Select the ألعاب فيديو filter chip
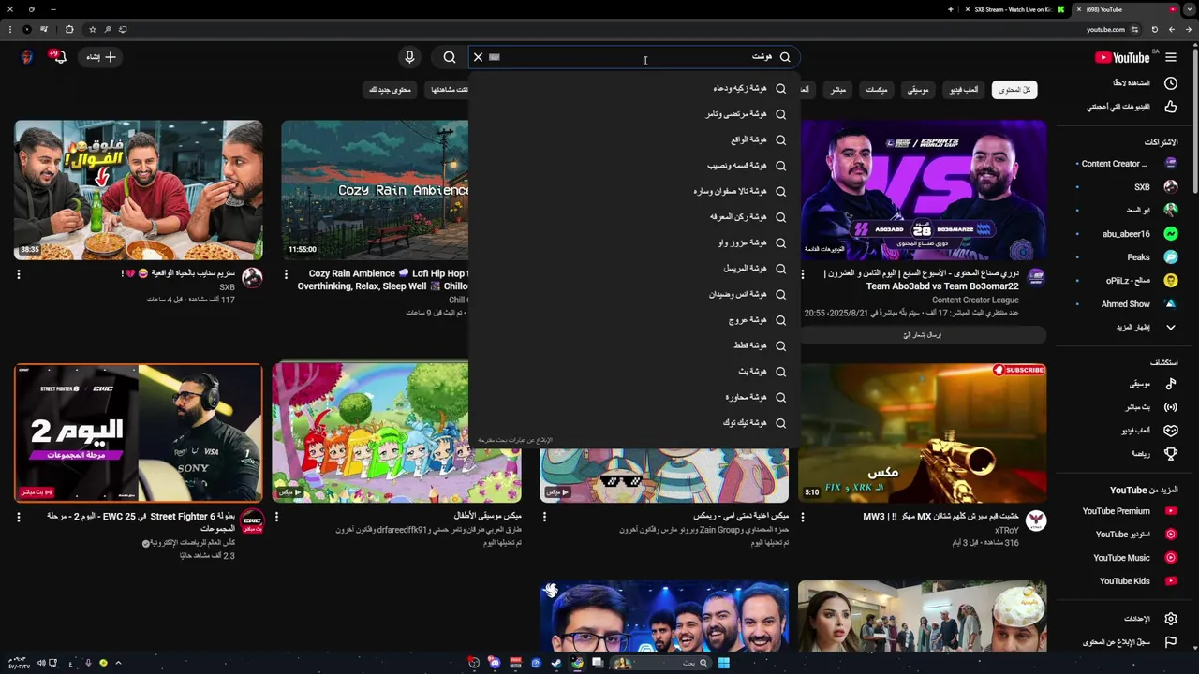 click(963, 90)
